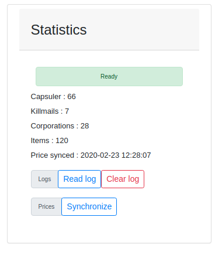
Task: Click the word Ready in the alert
Action: [x=109, y=76]
